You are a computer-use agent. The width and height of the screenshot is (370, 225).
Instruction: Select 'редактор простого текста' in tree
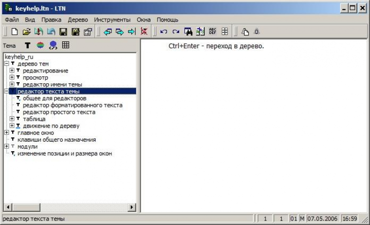(x=59, y=112)
